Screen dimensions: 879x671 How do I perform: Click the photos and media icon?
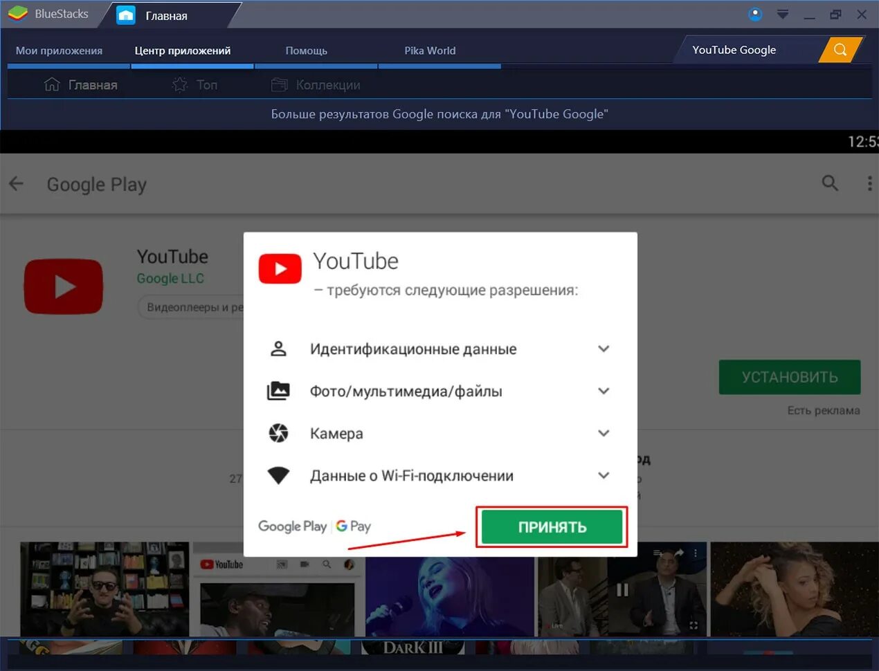(x=278, y=391)
